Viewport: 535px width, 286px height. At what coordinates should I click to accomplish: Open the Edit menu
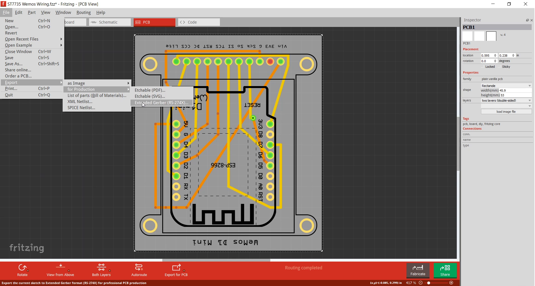(19, 12)
